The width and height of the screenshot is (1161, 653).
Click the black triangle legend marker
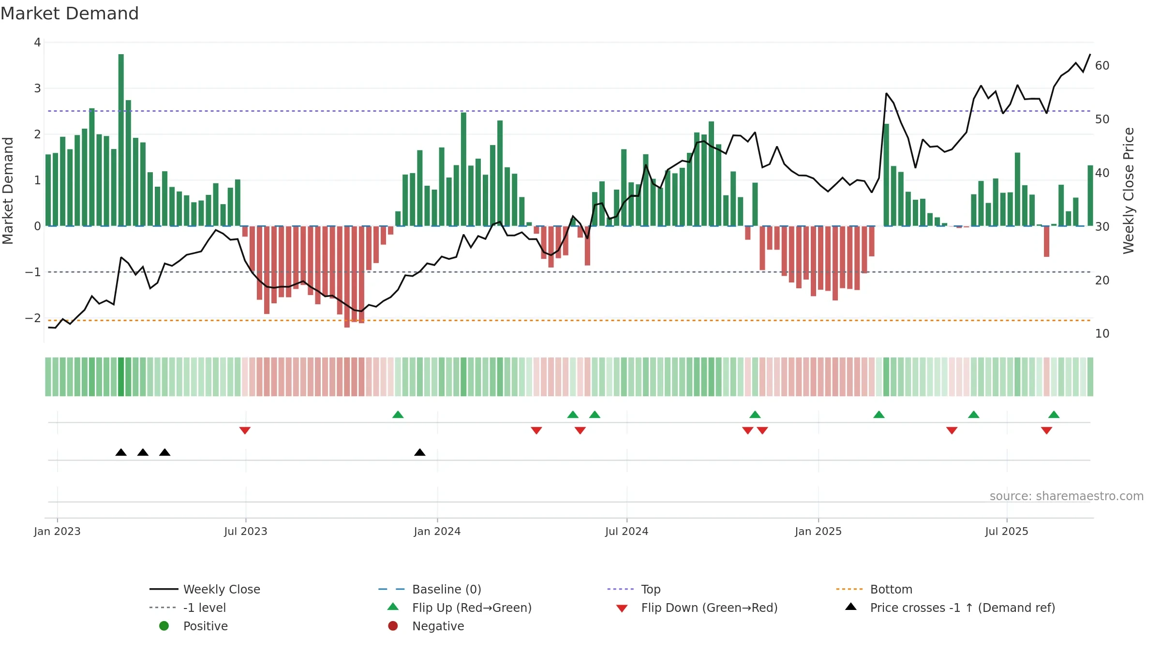pyautogui.click(x=851, y=607)
